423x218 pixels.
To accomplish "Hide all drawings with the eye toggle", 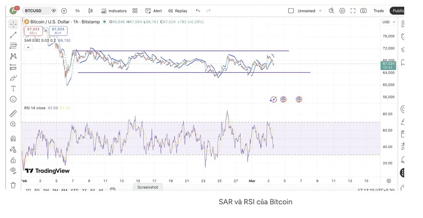I will pyautogui.click(x=13, y=170).
